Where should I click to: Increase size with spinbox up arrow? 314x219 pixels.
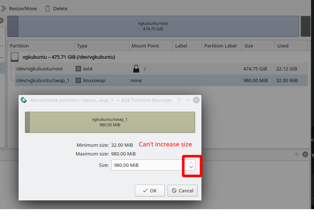click(191, 163)
